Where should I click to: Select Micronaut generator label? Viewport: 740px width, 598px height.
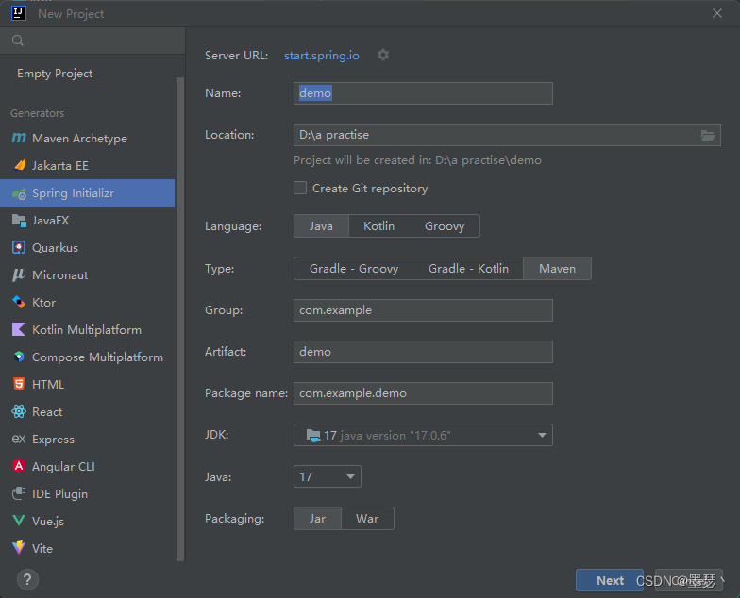[x=60, y=275]
